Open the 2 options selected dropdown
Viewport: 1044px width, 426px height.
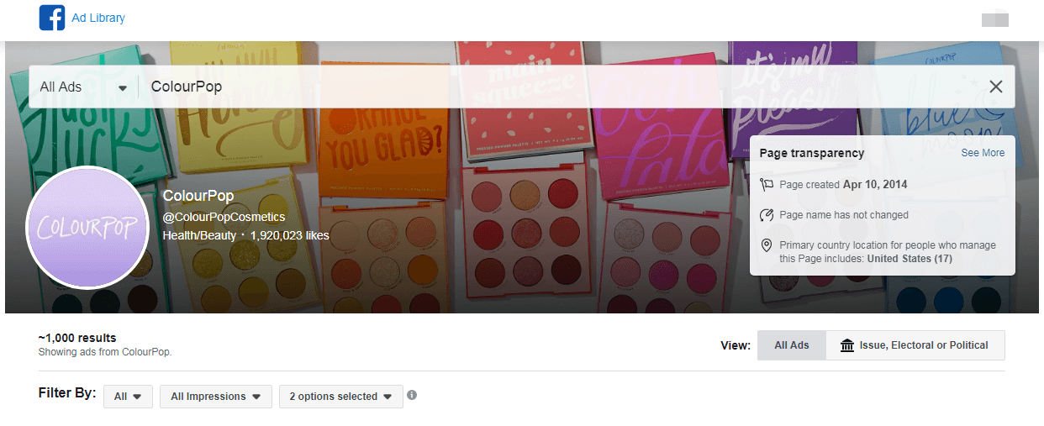[341, 397]
